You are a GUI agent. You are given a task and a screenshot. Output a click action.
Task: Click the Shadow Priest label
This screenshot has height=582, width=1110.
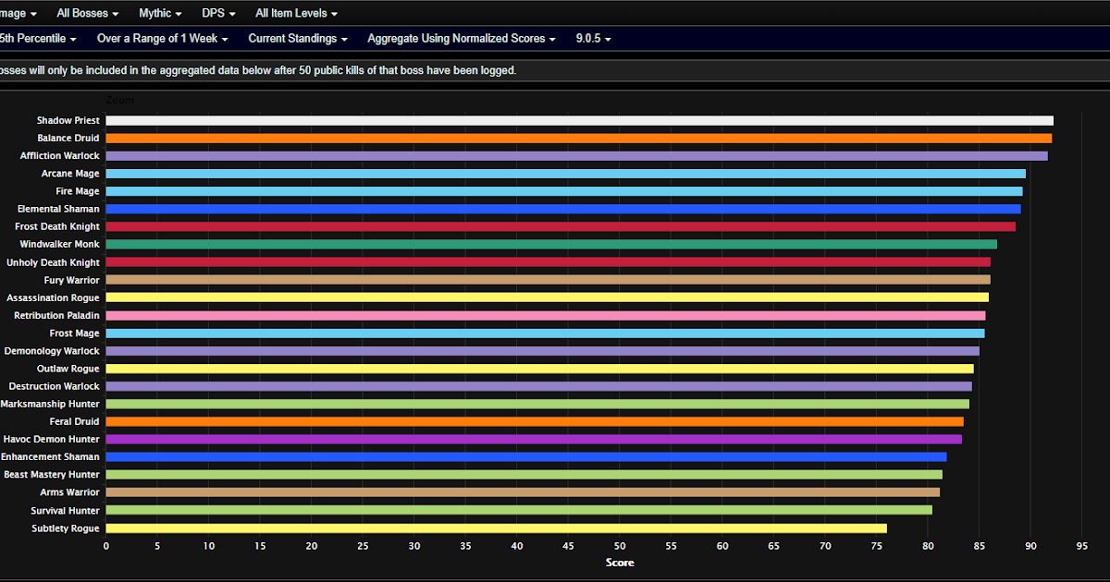click(68, 120)
